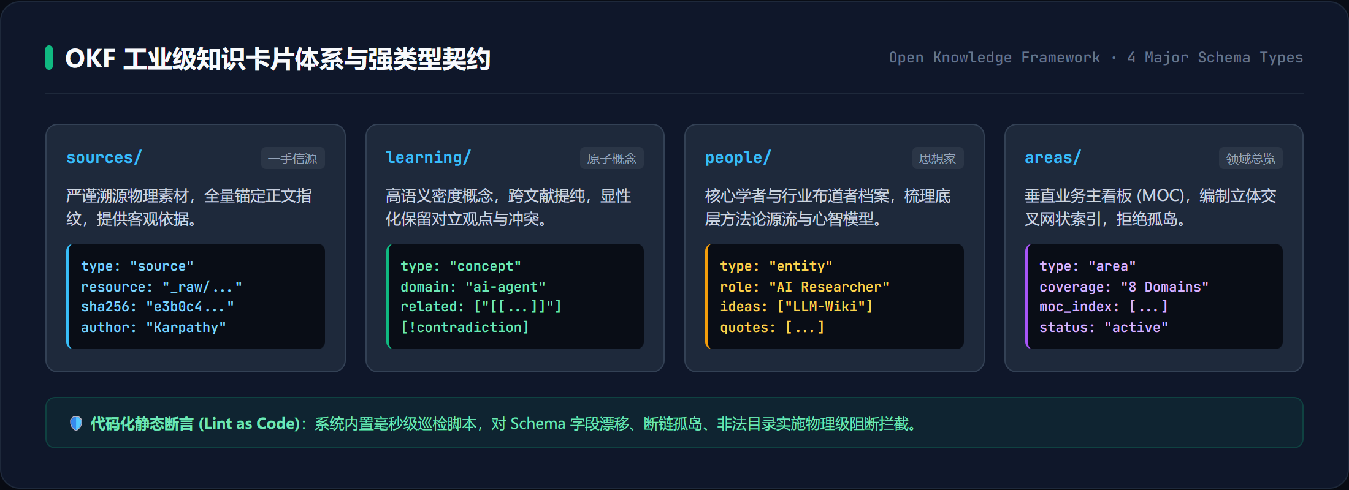Click the title OKF 工业级知识卡片体系与强类型契约
1349x490 pixels.
[278, 59]
